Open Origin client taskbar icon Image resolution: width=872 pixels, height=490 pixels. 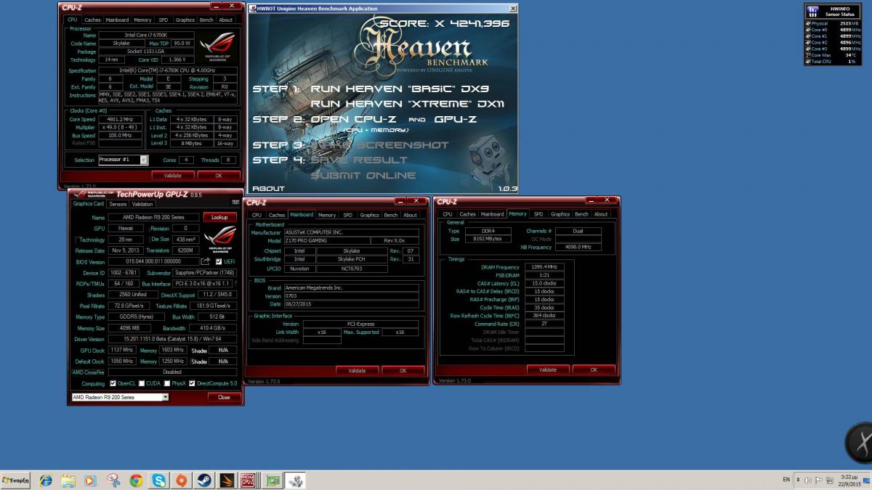[x=181, y=481]
